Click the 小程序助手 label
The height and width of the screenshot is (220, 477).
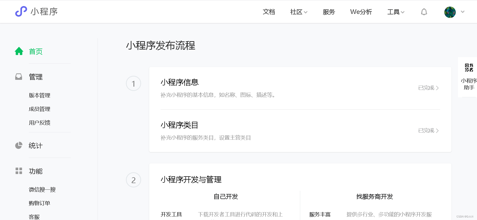(x=469, y=84)
